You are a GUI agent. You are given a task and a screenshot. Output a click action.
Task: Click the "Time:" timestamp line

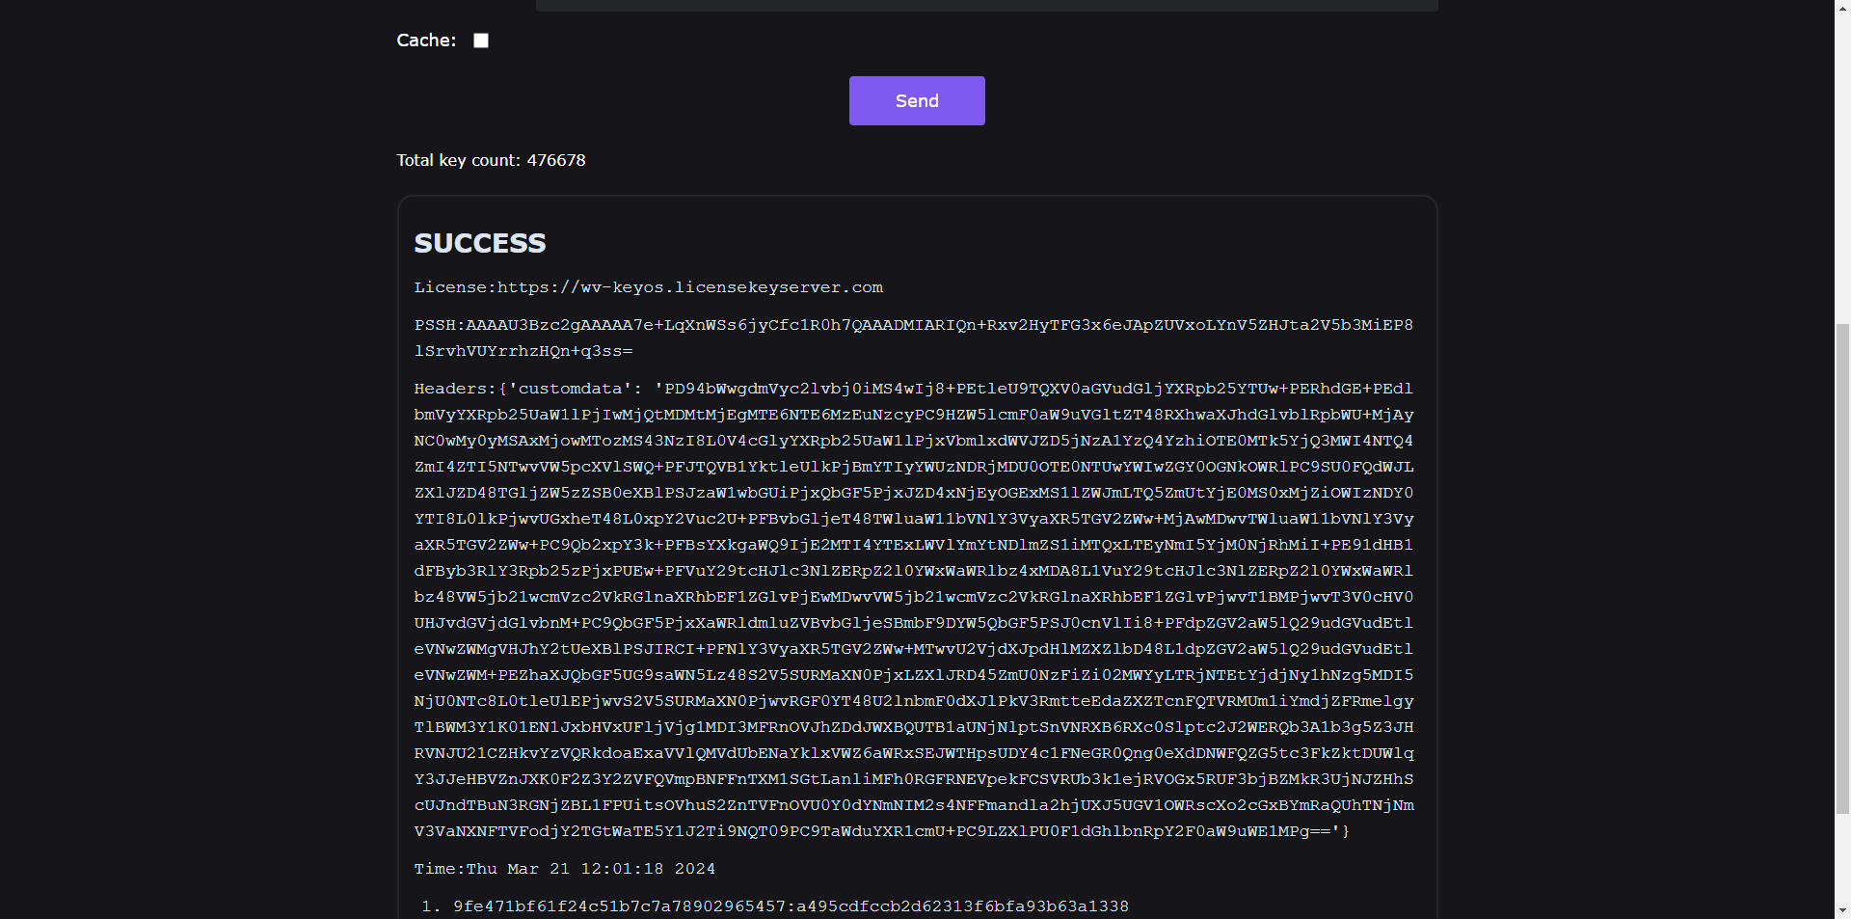pos(565,869)
